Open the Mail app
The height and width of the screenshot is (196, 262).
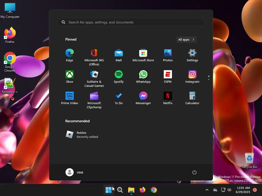[119, 55]
